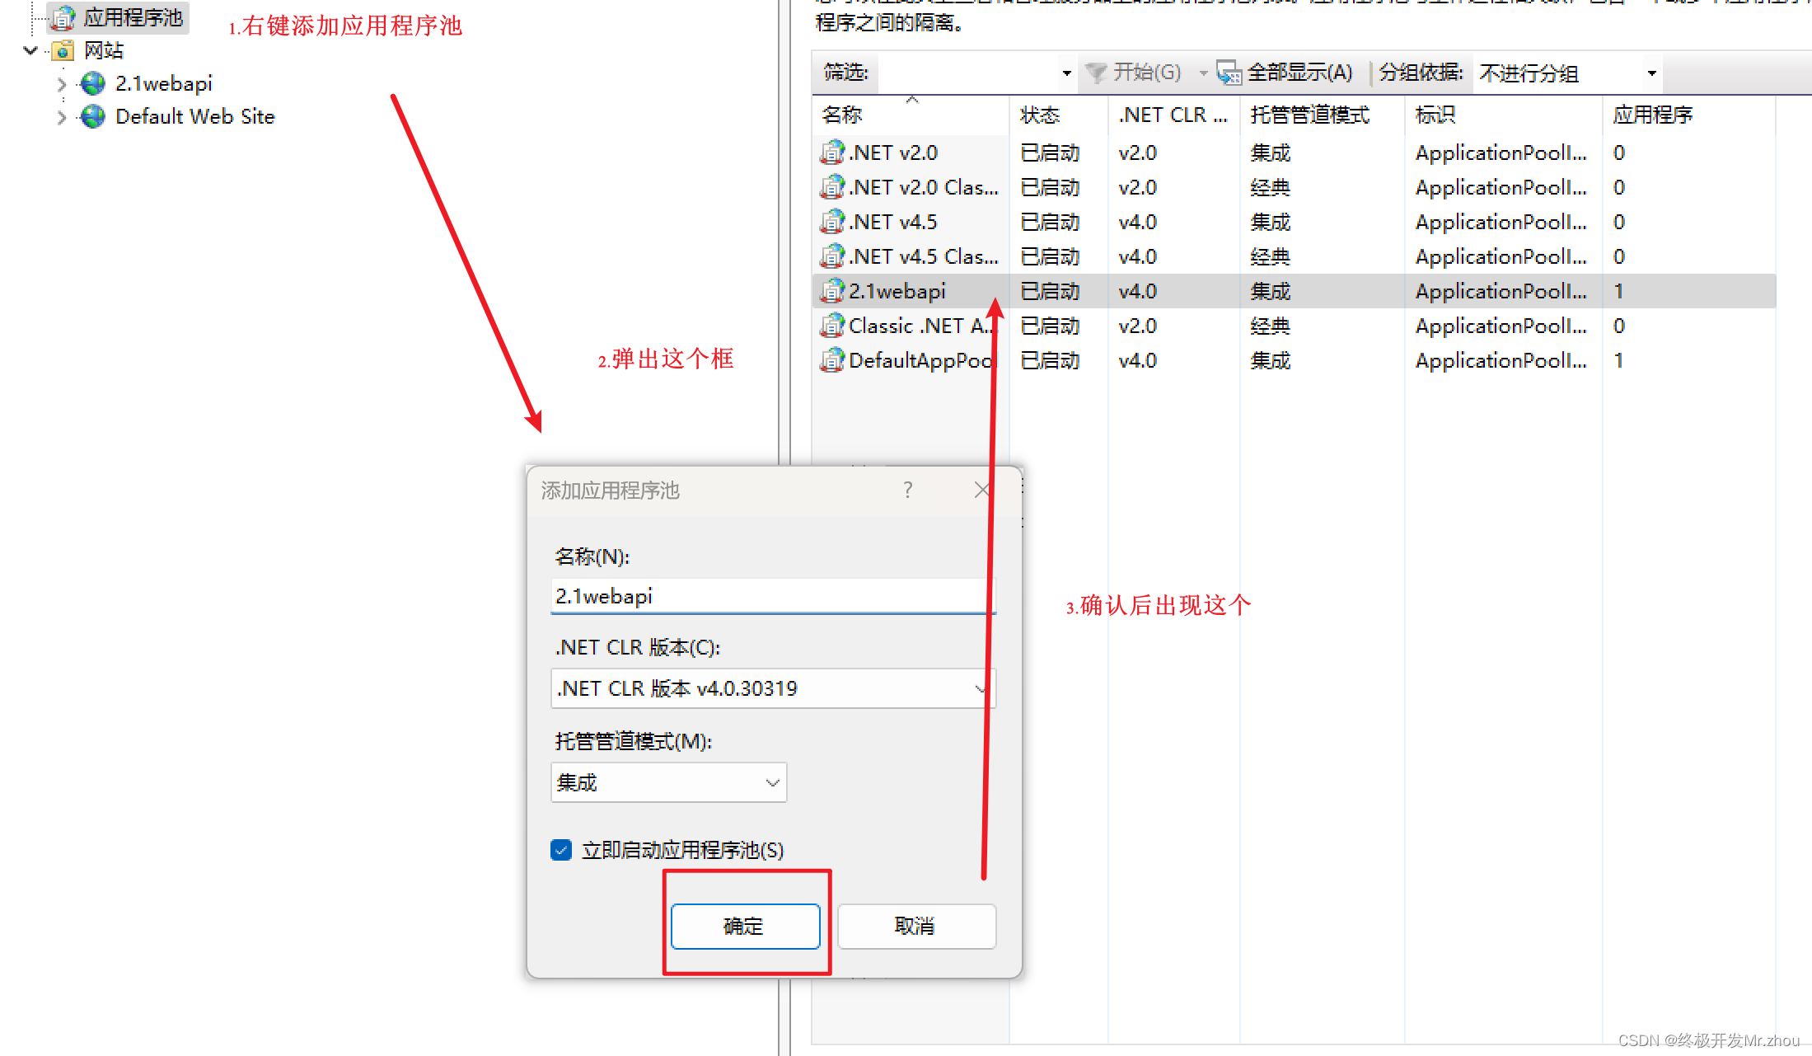The image size is (1812, 1056).
Task: Click the .NET v4.5 pool row icon
Action: [832, 222]
